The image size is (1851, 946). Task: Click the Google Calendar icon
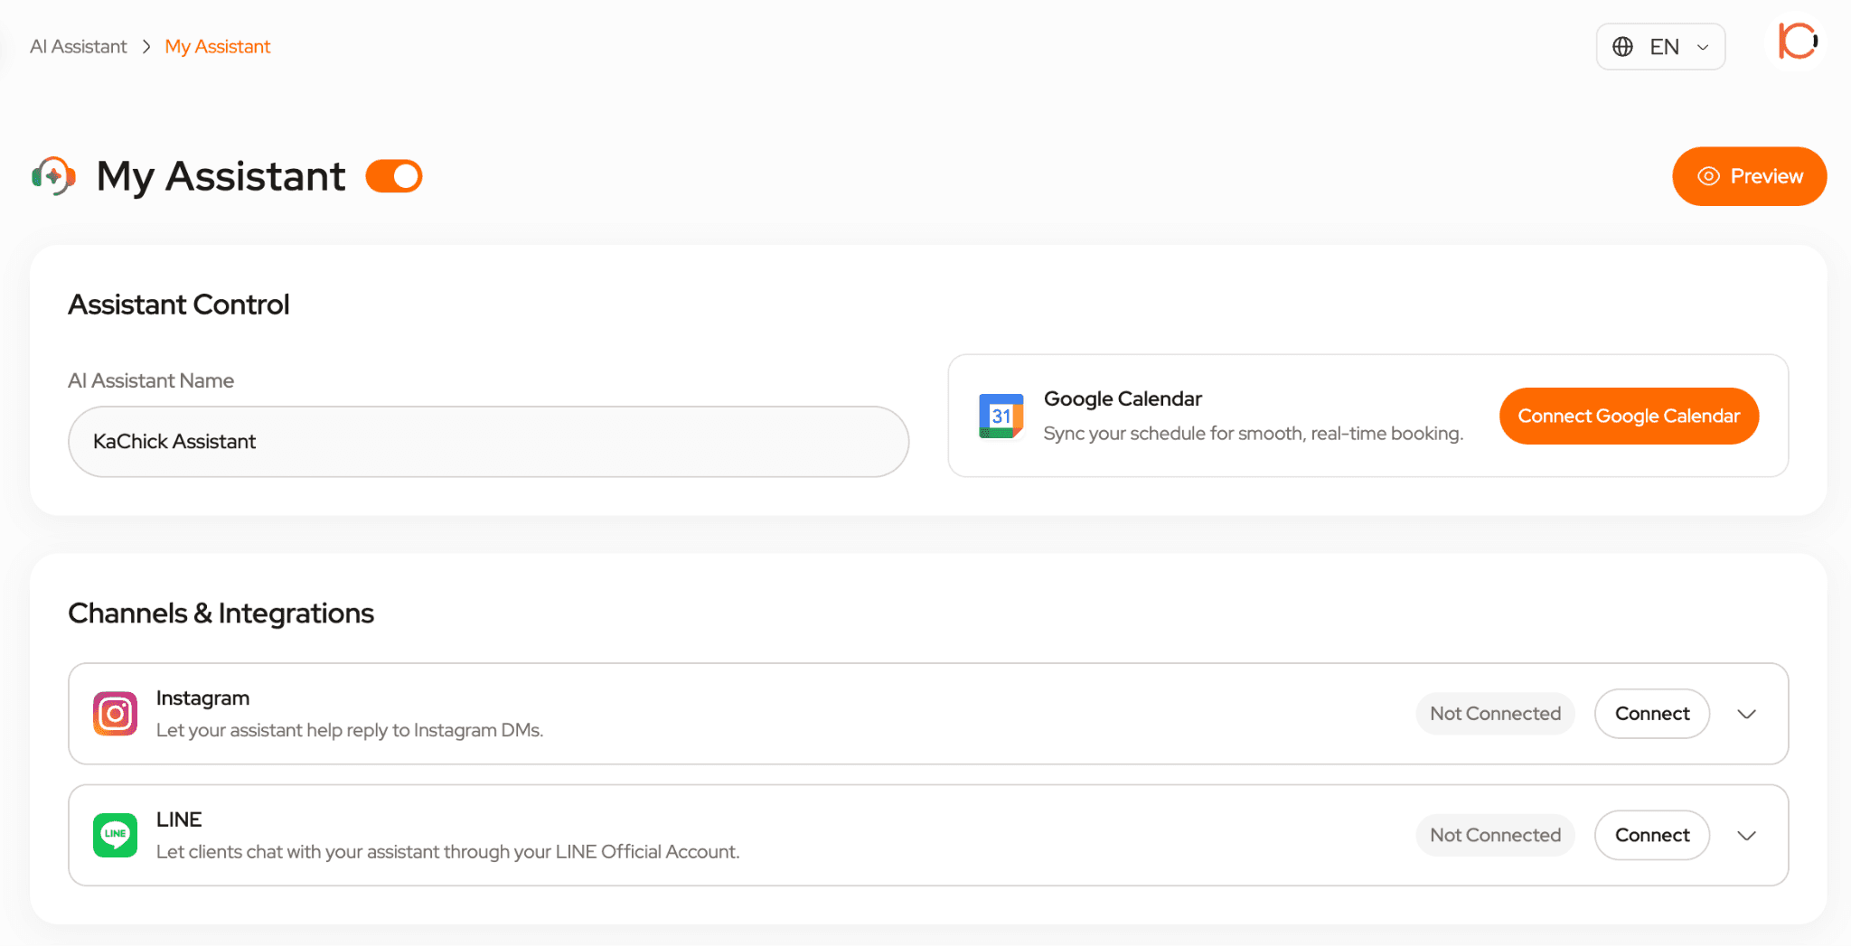coord(1001,416)
